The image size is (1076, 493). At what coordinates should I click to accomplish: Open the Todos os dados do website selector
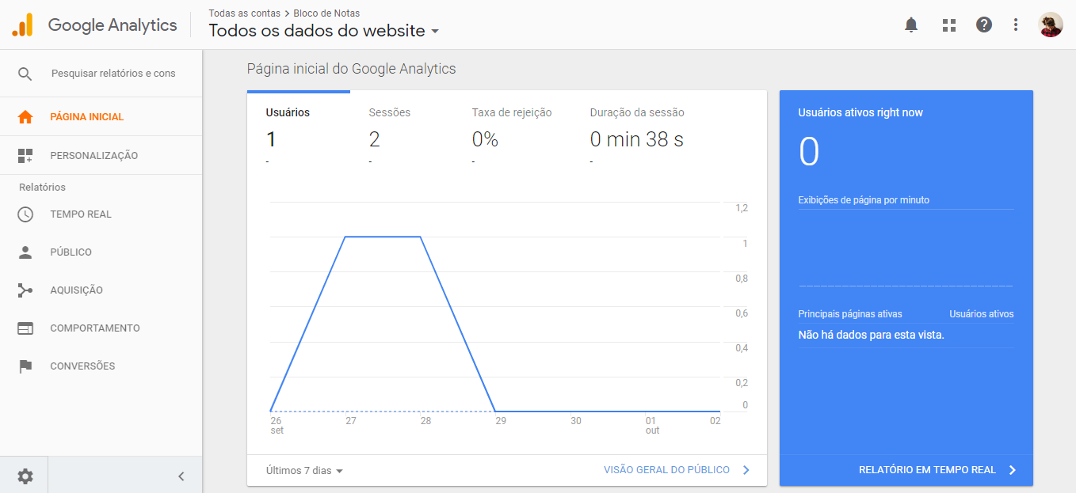(x=325, y=29)
